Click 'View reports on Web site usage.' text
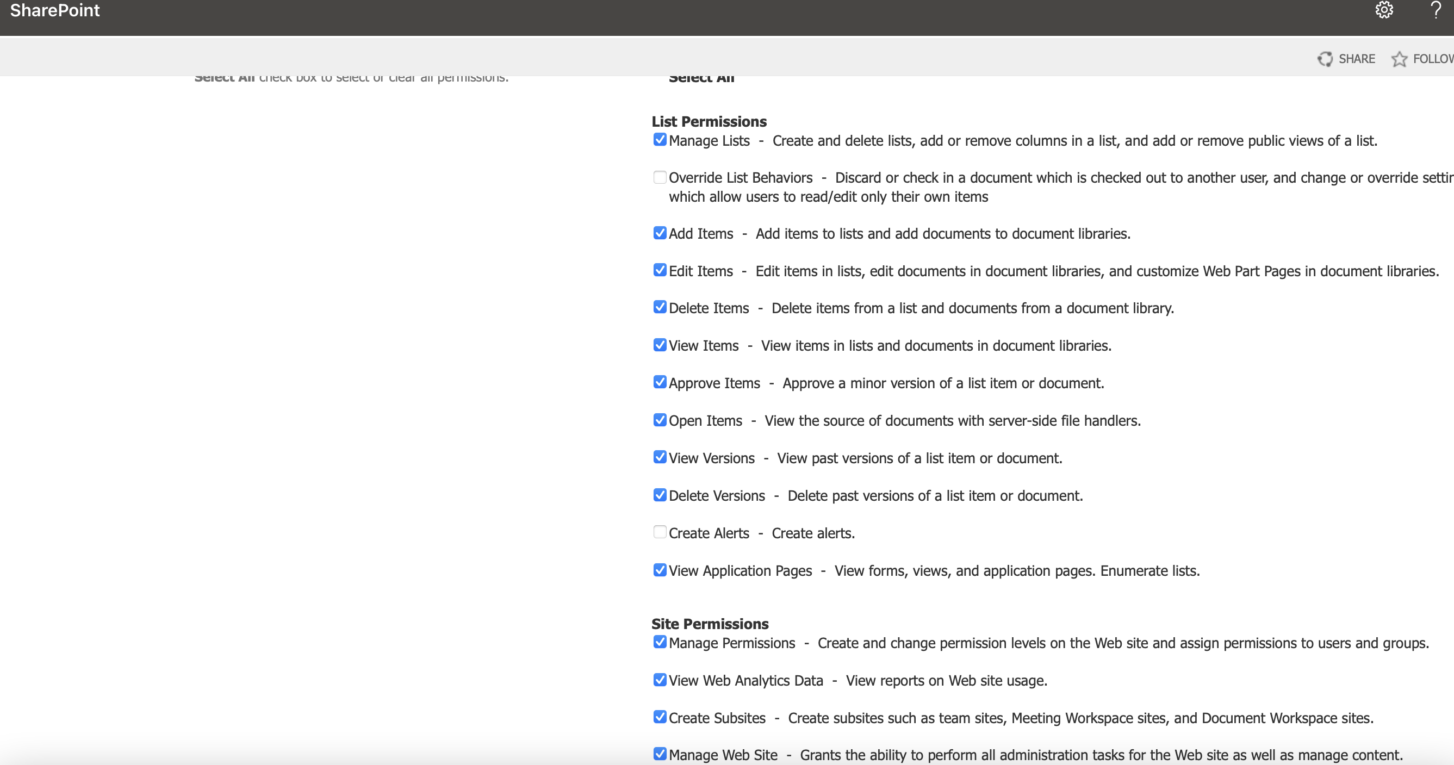 pyautogui.click(x=947, y=680)
